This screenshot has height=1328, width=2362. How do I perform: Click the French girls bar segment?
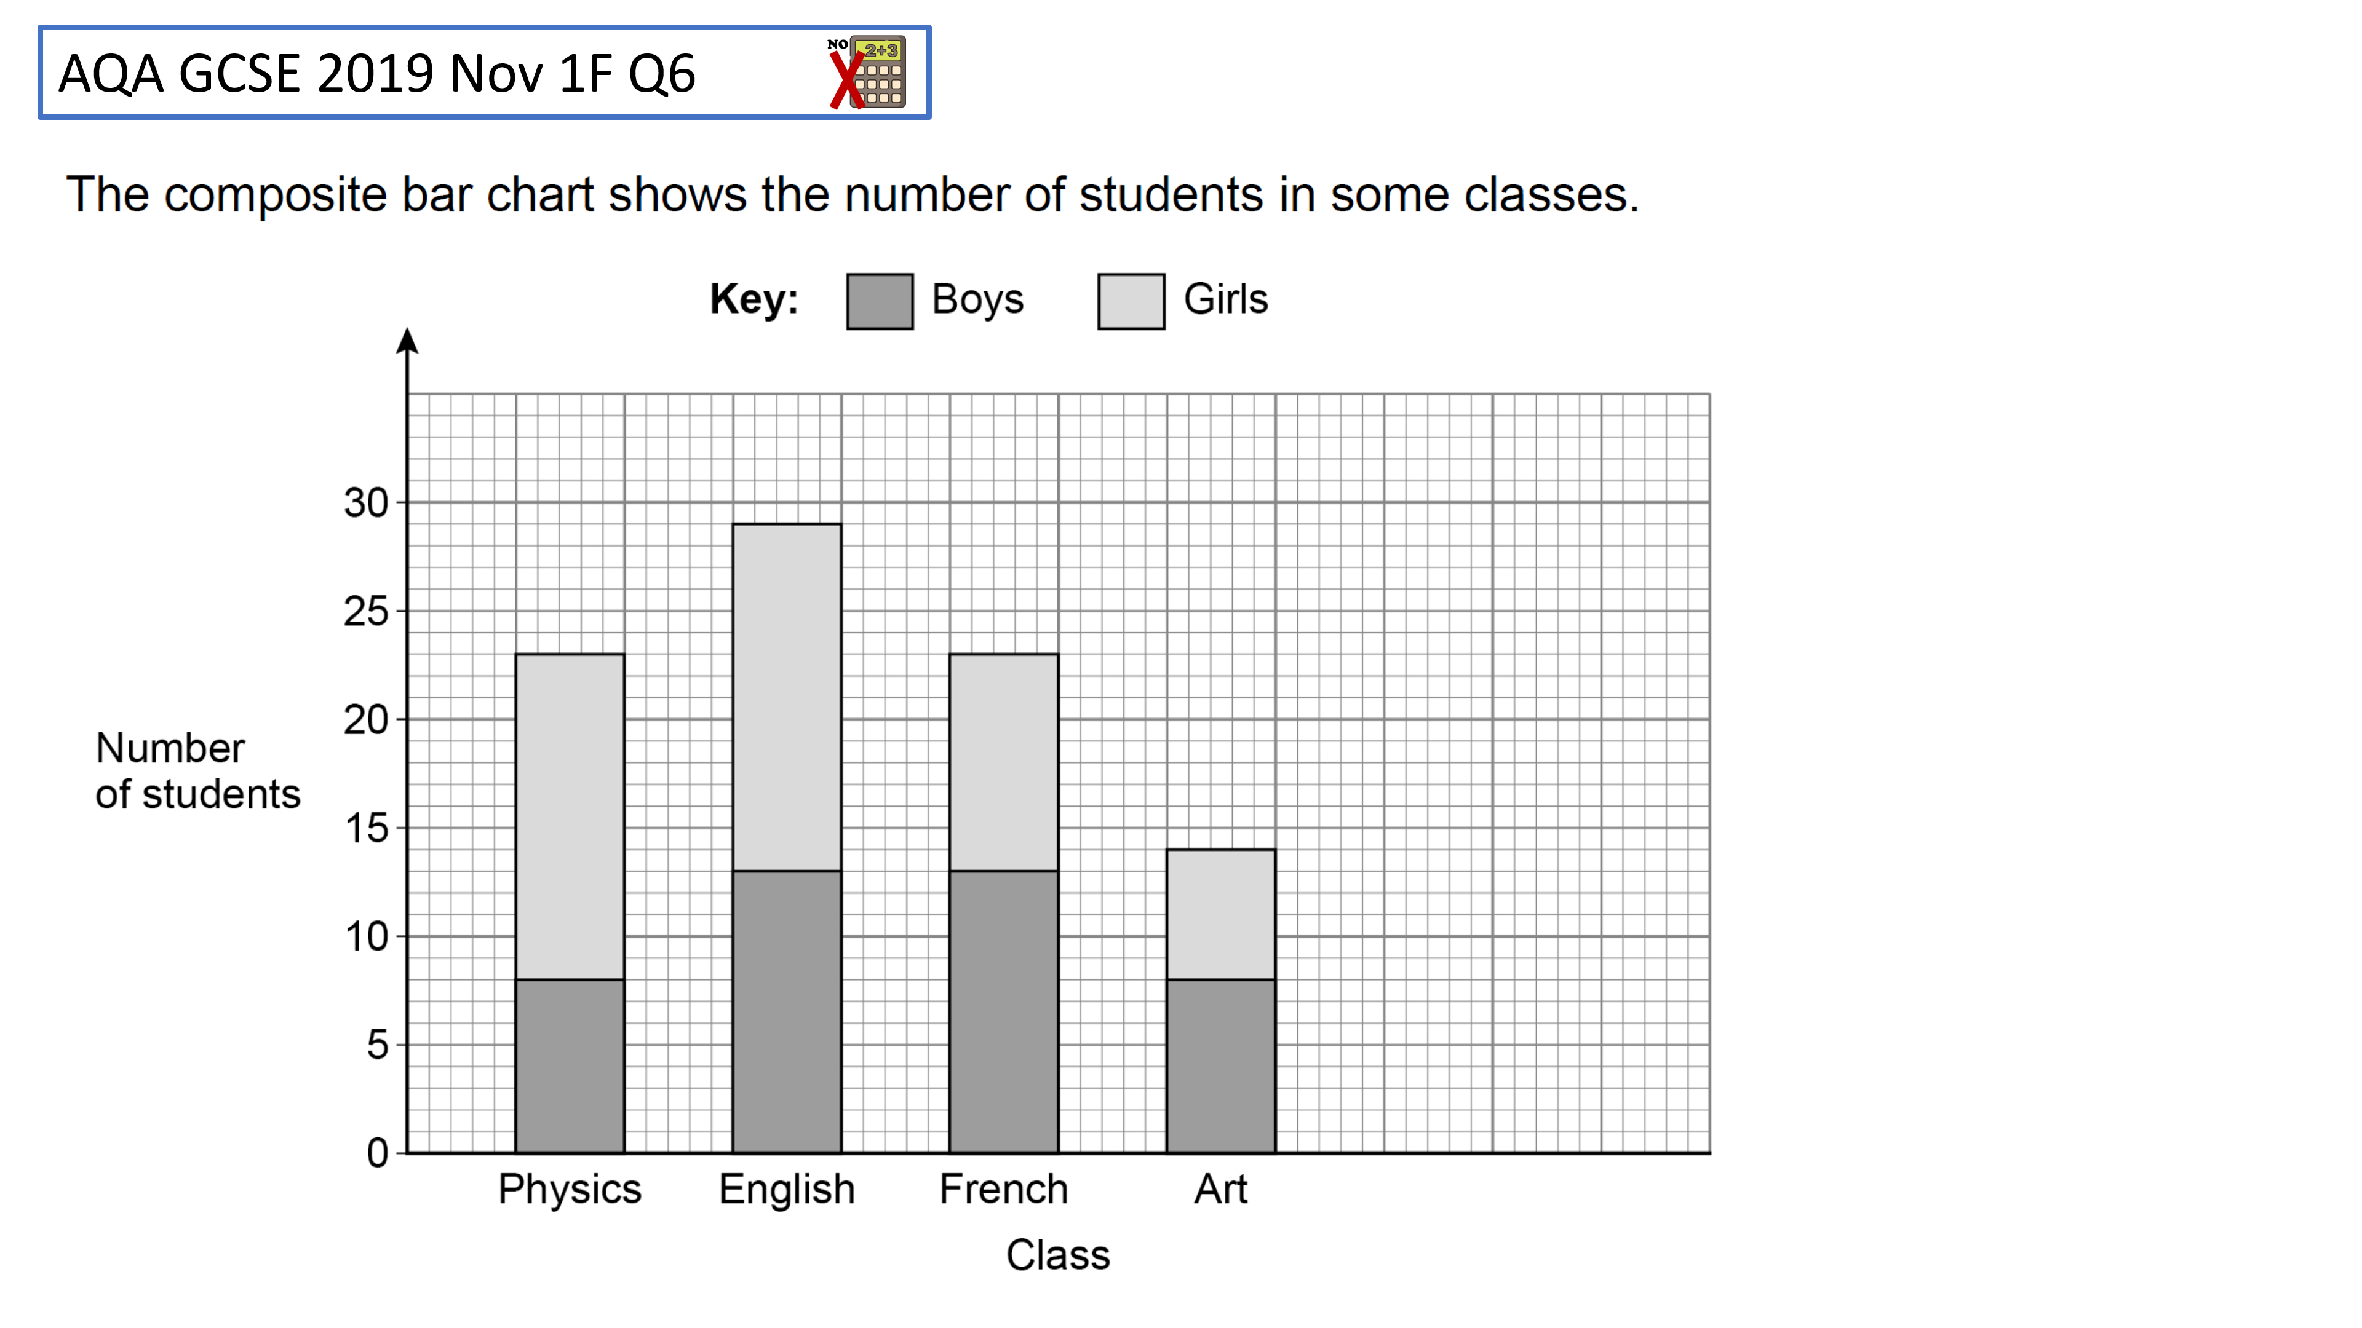(1003, 762)
